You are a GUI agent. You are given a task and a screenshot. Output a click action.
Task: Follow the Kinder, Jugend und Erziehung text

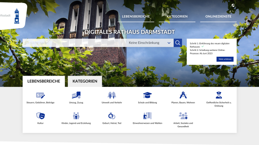click(76, 123)
